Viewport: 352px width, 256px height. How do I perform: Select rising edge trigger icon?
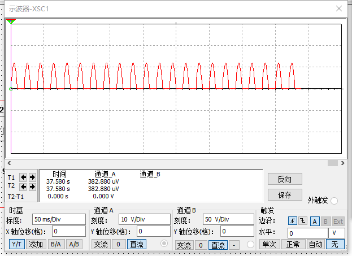(293, 221)
